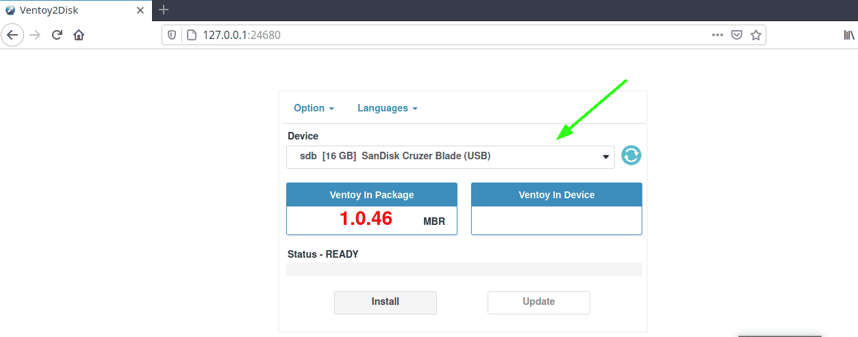The height and width of the screenshot is (337, 858).
Task: Open the page actions three-dot menu
Action: pos(717,35)
